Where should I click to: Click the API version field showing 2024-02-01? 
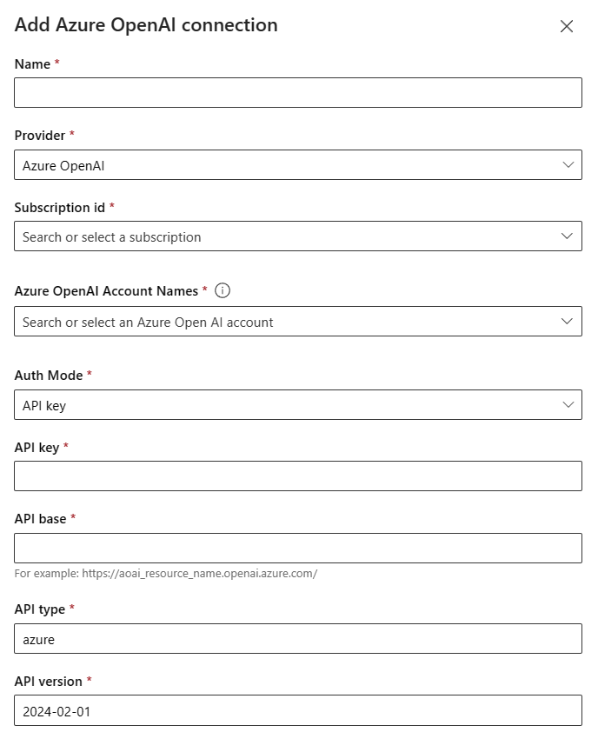tap(298, 710)
